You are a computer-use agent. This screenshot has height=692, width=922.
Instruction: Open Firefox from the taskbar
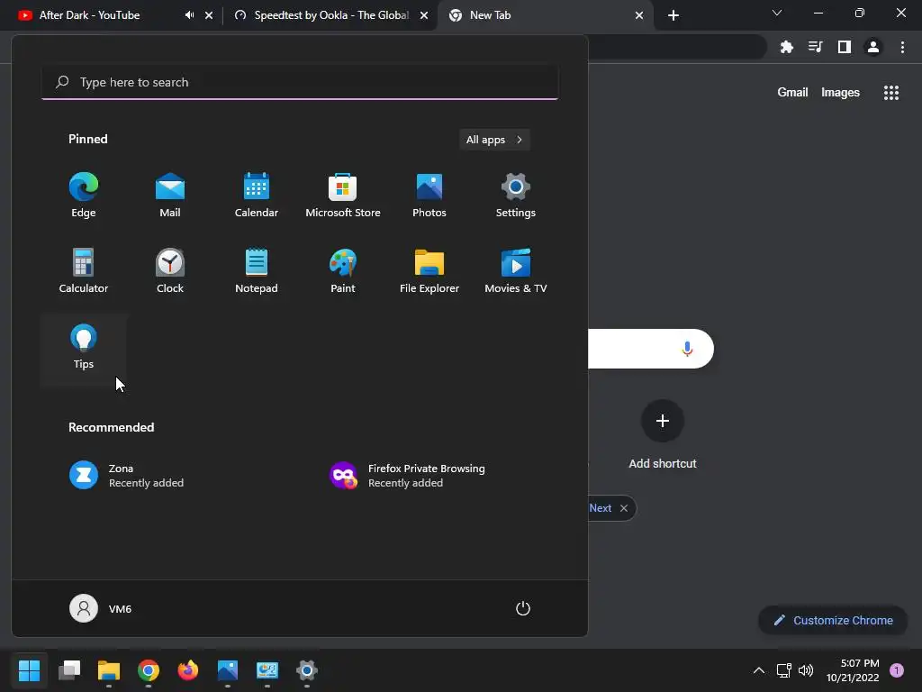[188, 669]
